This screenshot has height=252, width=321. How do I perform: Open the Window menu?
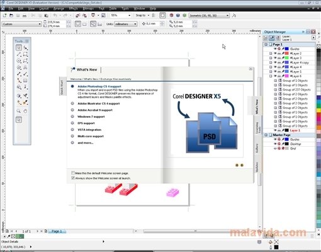(139, 8)
